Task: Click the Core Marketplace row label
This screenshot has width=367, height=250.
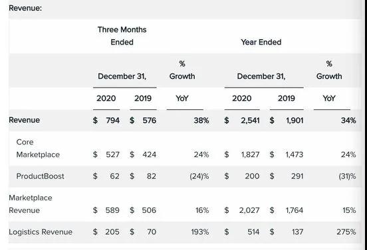Action: [38, 149]
